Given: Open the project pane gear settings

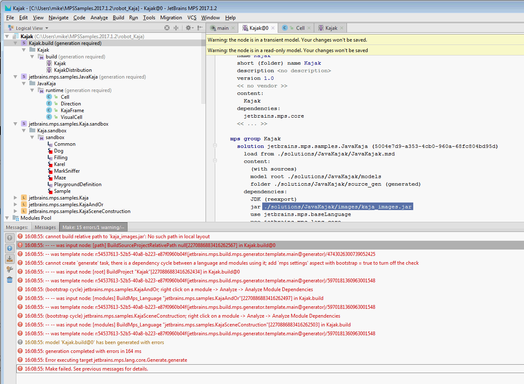Looking at the screenshot, I should [x=188, y=28].
